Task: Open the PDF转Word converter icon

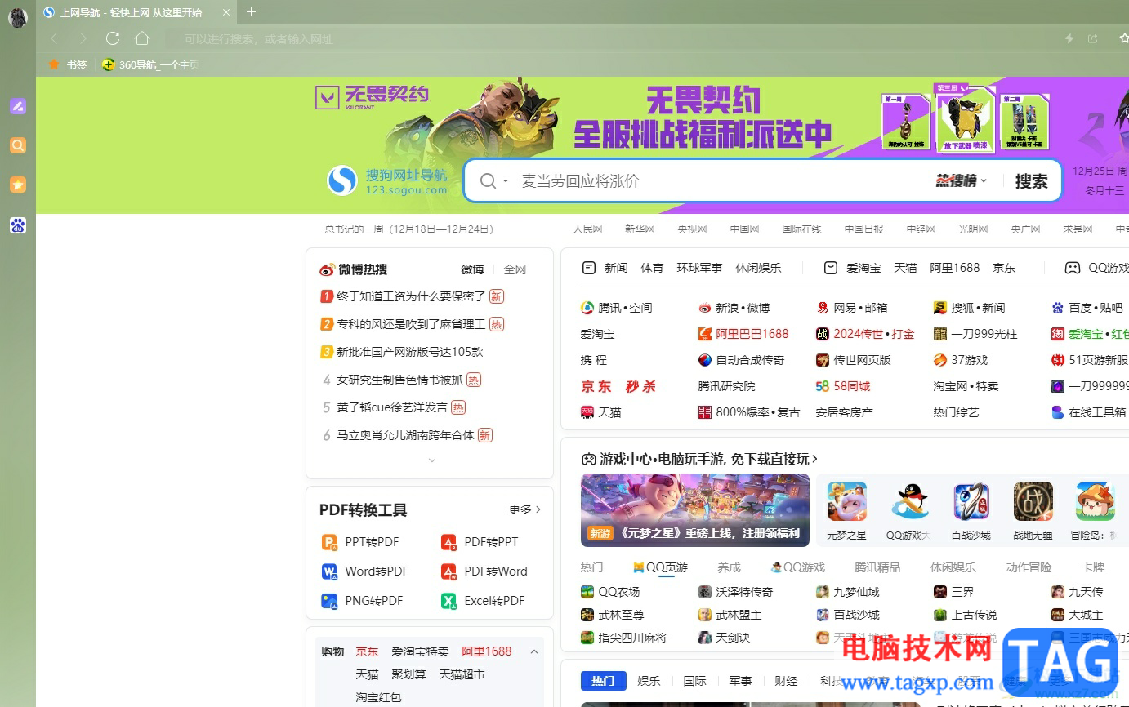Action: [x=448, y=571]
